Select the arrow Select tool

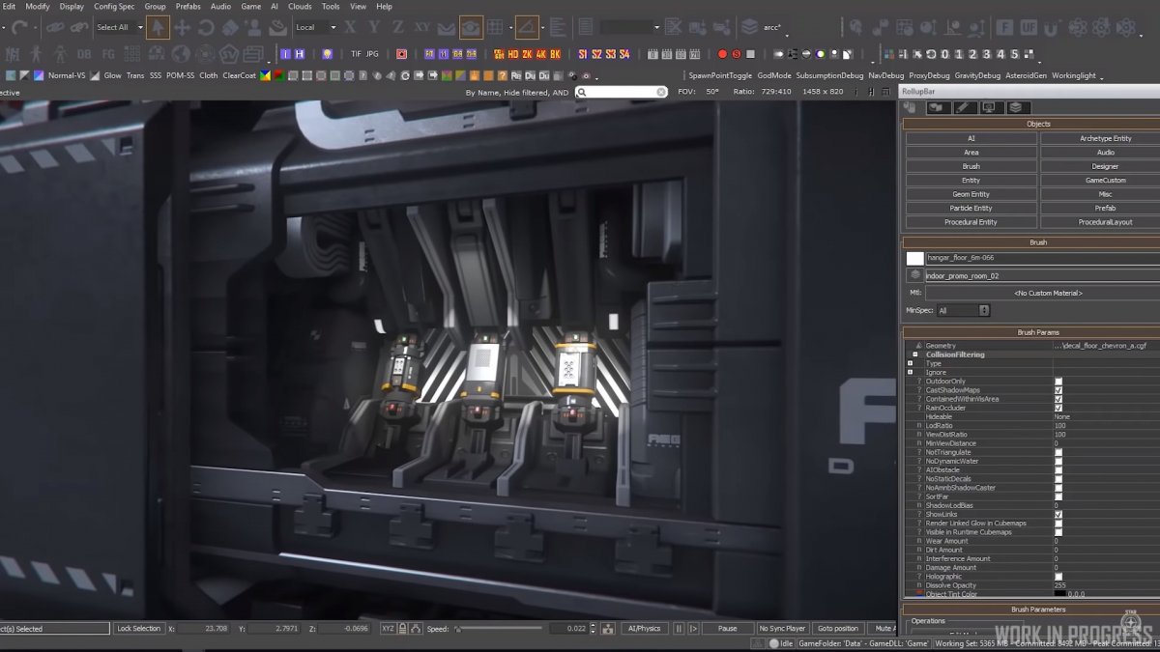click(159, 27)
